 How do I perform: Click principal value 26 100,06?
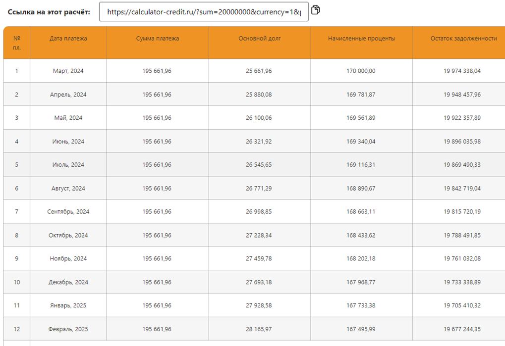(x=259, y=118)
